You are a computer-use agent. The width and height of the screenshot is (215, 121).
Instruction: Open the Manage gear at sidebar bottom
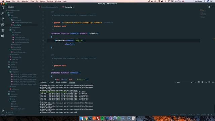point(3,111)
